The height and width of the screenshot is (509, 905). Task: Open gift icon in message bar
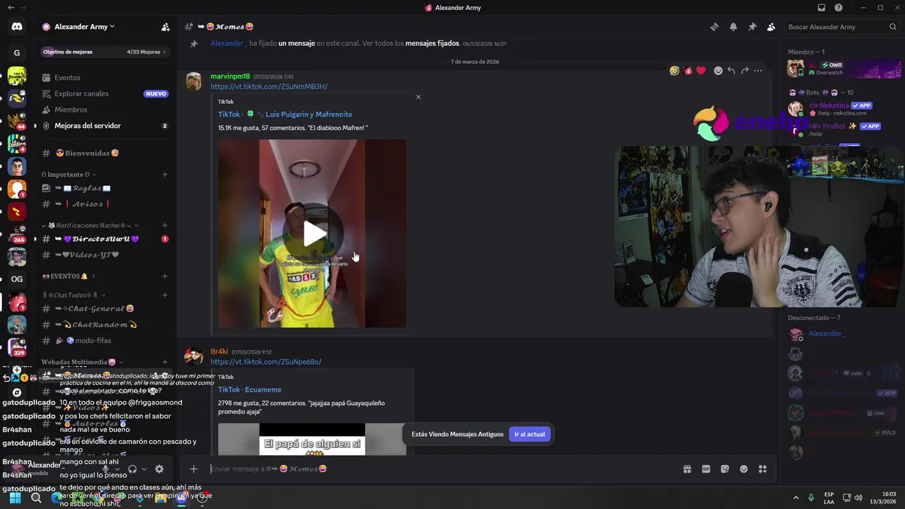(687, 469)
